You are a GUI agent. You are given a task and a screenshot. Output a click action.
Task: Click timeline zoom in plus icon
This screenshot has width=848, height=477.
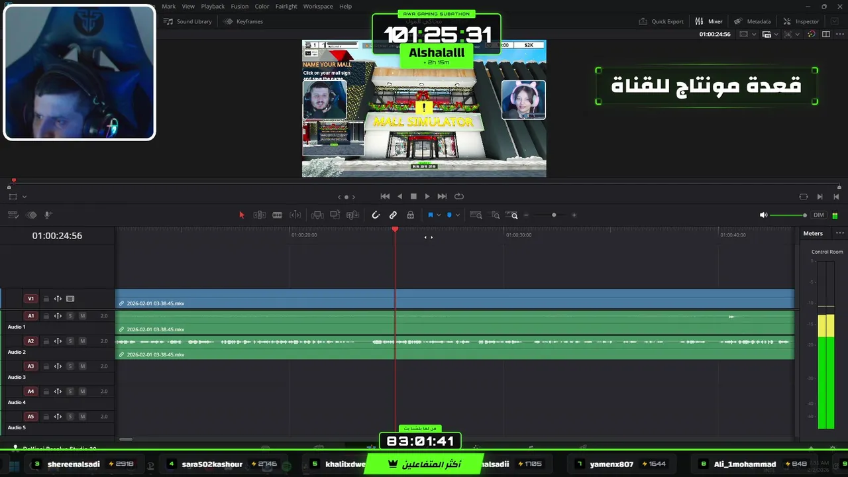point(574,215)
